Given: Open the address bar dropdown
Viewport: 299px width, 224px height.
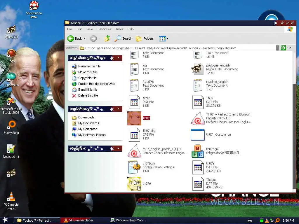Looking at the screenshot, I should click(x=277, y=48).
